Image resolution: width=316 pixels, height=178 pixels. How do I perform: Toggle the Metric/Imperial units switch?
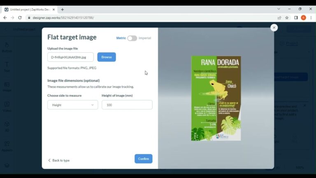[132, 38]
